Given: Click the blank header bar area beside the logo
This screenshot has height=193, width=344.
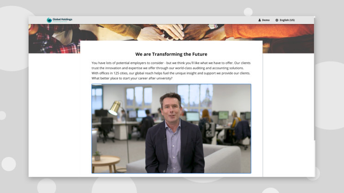Looking at the screenshot, I should [x=162, y=20].
